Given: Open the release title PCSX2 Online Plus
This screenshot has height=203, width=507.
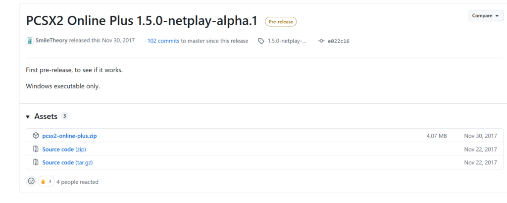Looking at the screenshot, I should [142, 21].
